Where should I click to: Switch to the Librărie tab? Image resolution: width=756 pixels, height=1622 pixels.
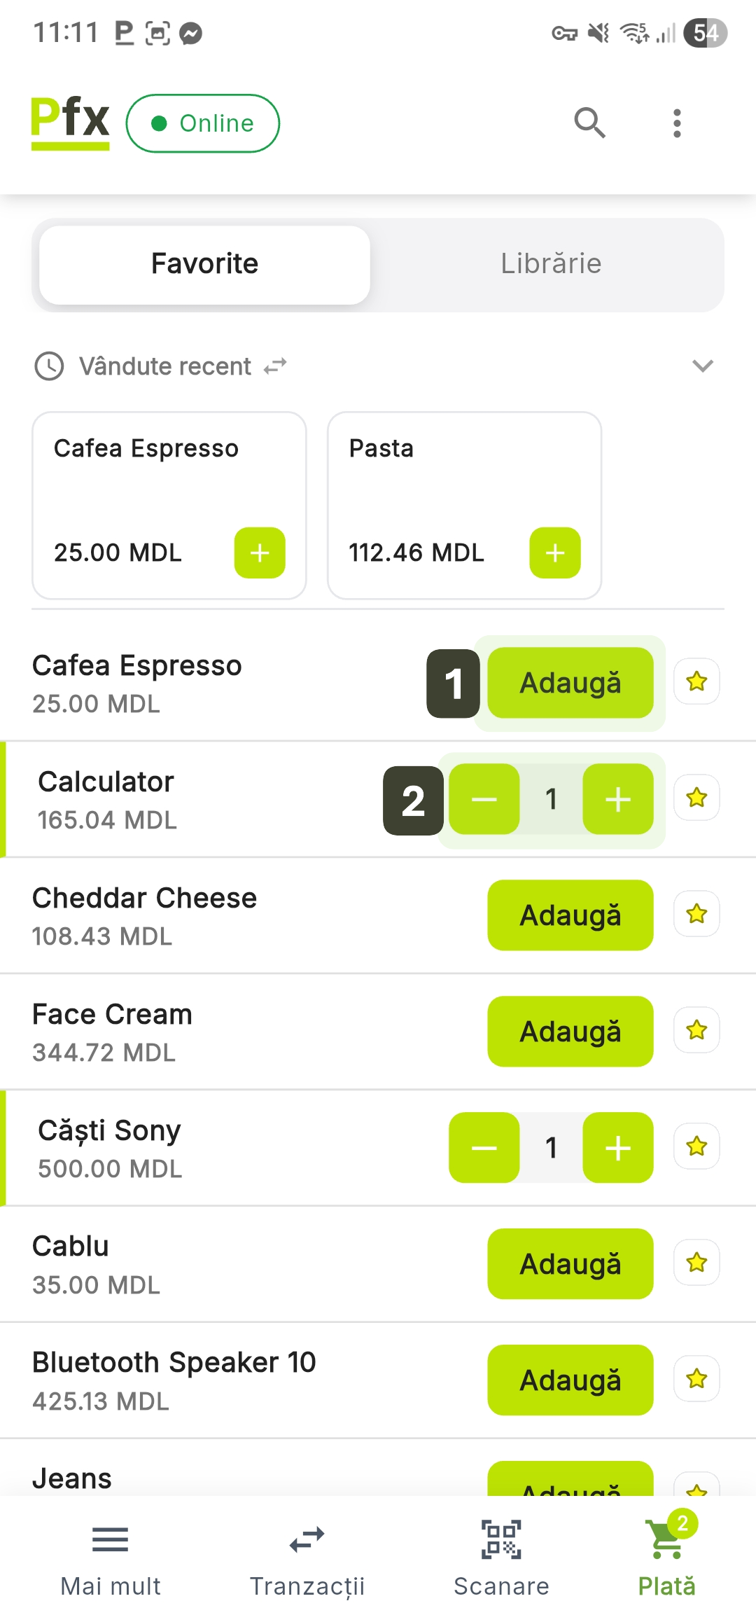551,264
